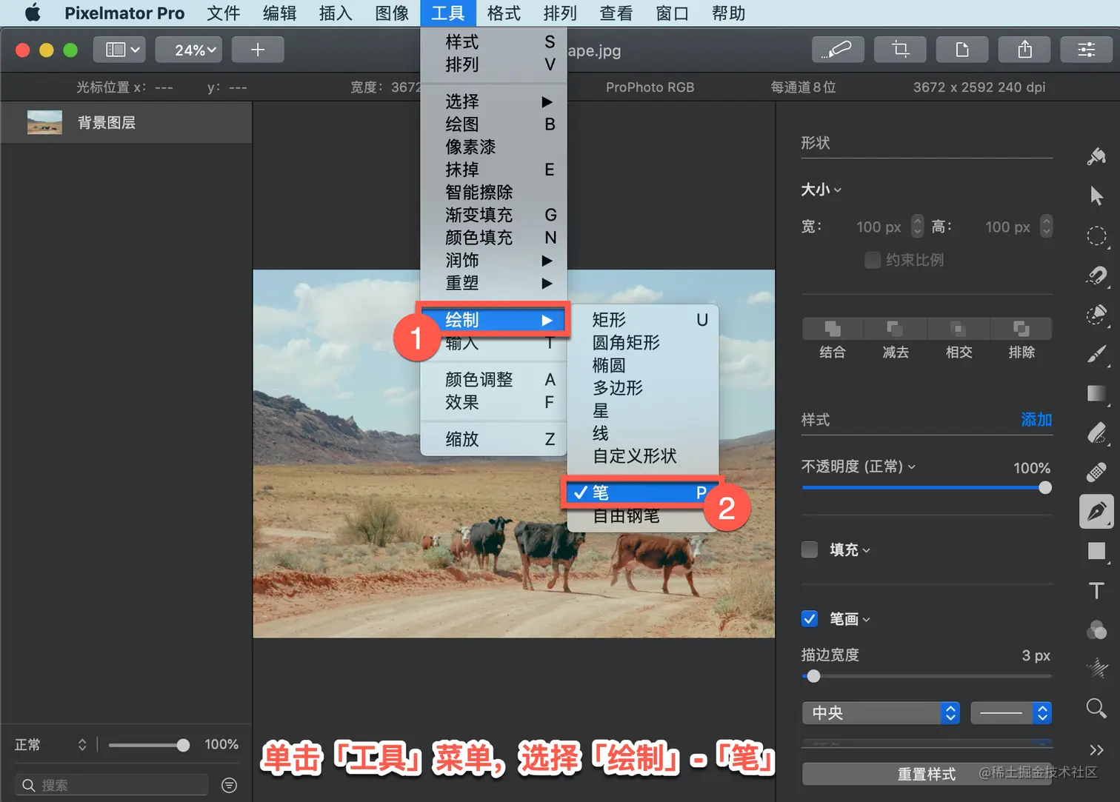
Task: Open the File menu in menu bar
Action: [x=224, y=13]
